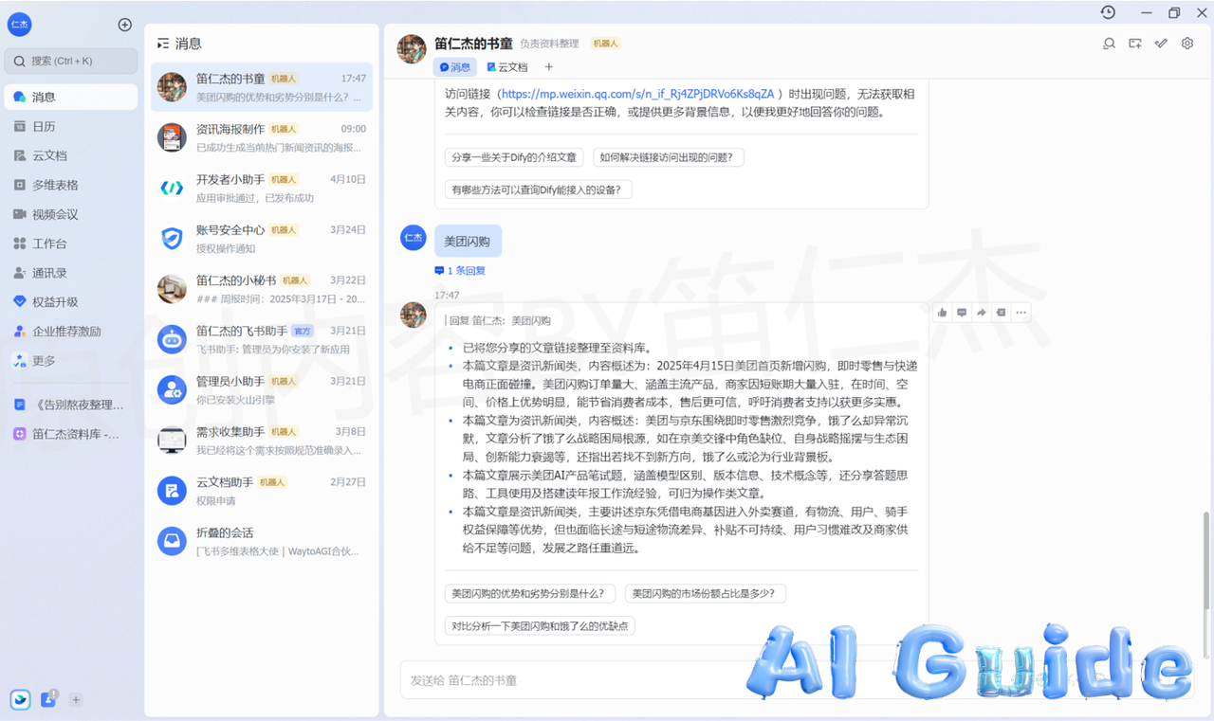Open 工作台 in the left navigation
Screen dimensions: 1214x721
click(x=71, y=243)
